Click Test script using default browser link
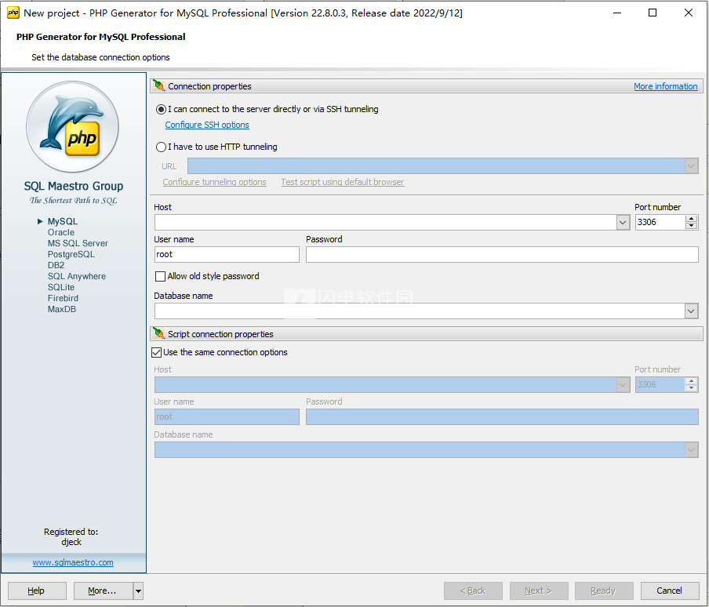 (x=342, y=182)
